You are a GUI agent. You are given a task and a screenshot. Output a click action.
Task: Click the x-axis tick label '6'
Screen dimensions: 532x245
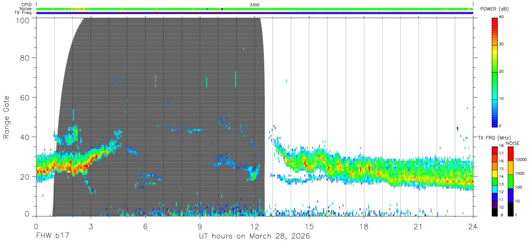click(145, 227)
